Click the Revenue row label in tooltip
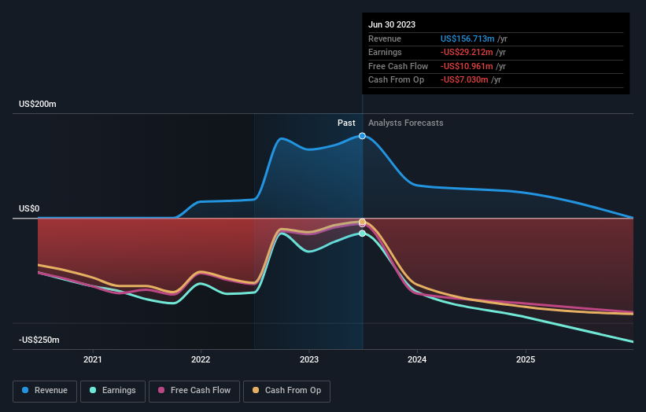Image resolution: width=646 pixels, height=412 pixels. 385,39
